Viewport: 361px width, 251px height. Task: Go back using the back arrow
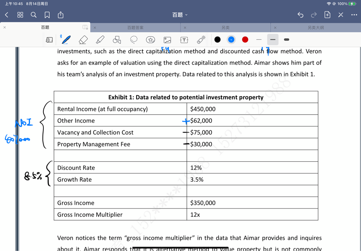tap(7, 15)
